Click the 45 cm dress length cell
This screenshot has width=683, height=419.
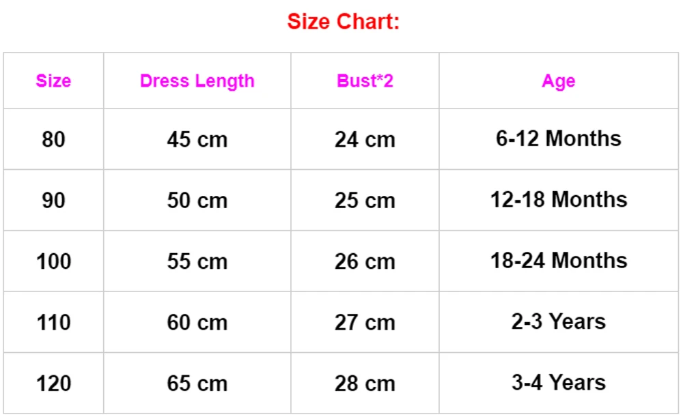point(197,140)
